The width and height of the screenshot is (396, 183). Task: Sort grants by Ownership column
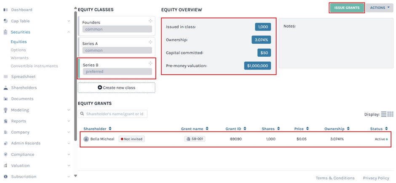[337, 128]
